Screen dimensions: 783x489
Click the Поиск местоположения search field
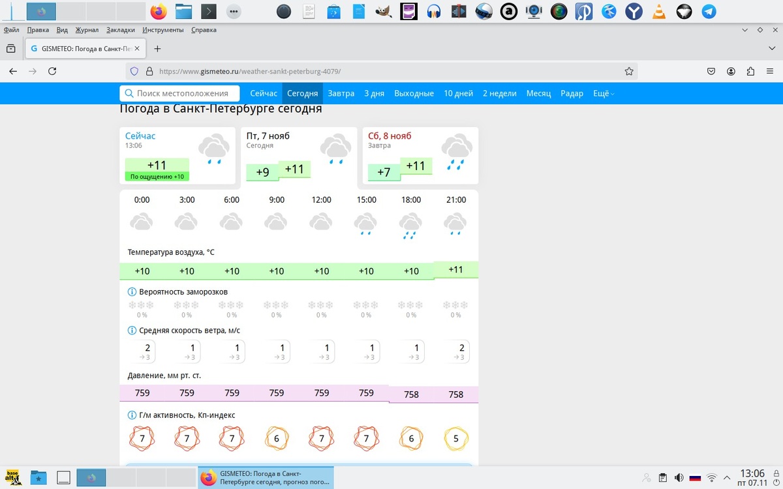point(179,93)
